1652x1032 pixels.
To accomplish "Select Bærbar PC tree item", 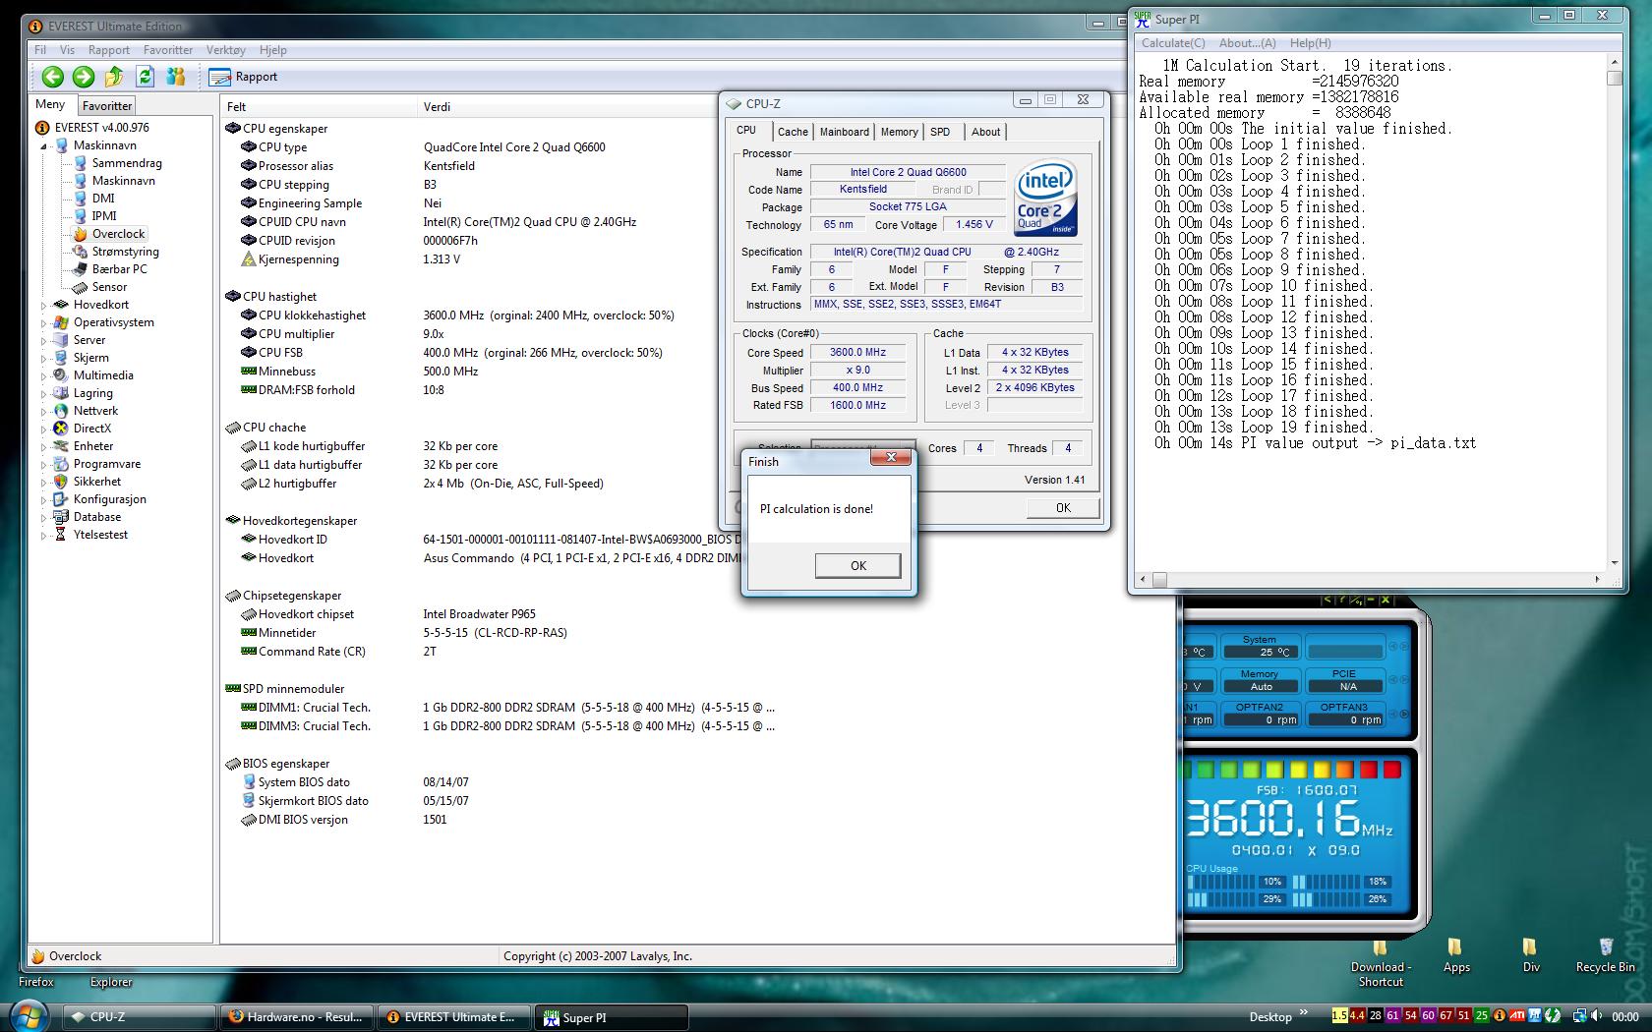I will tap(119, 269).
